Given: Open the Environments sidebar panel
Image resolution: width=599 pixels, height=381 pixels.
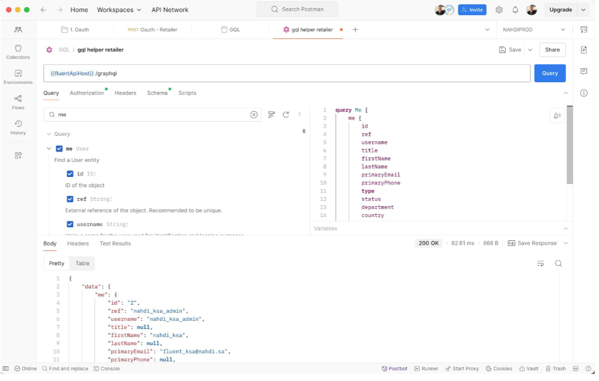Looking at the screenshot, I should point(18,77).
